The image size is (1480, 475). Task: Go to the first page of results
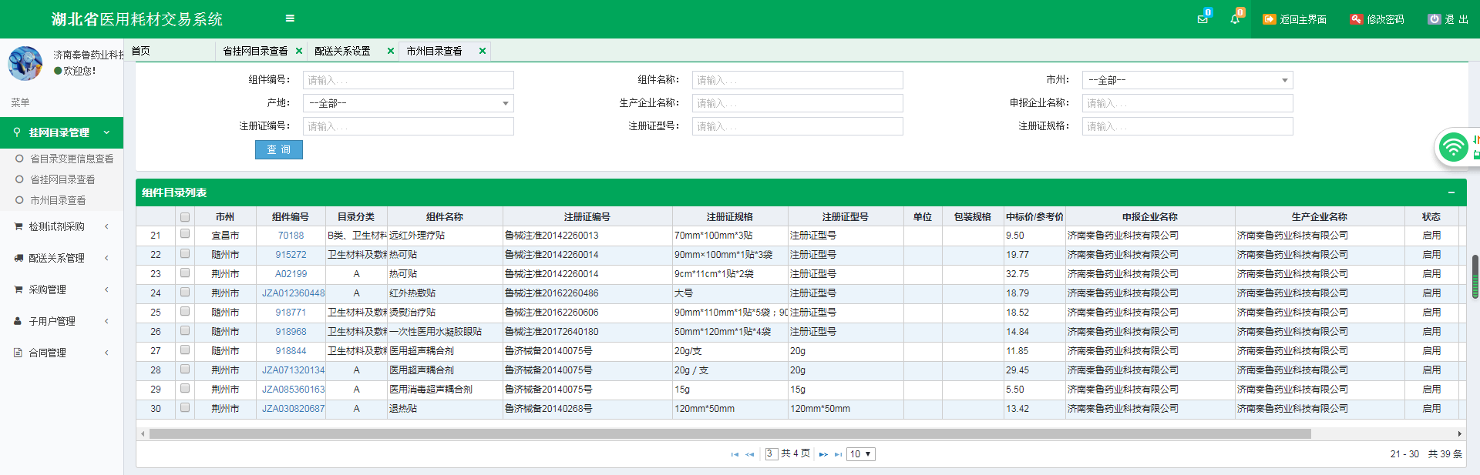(x=735, y=454)
